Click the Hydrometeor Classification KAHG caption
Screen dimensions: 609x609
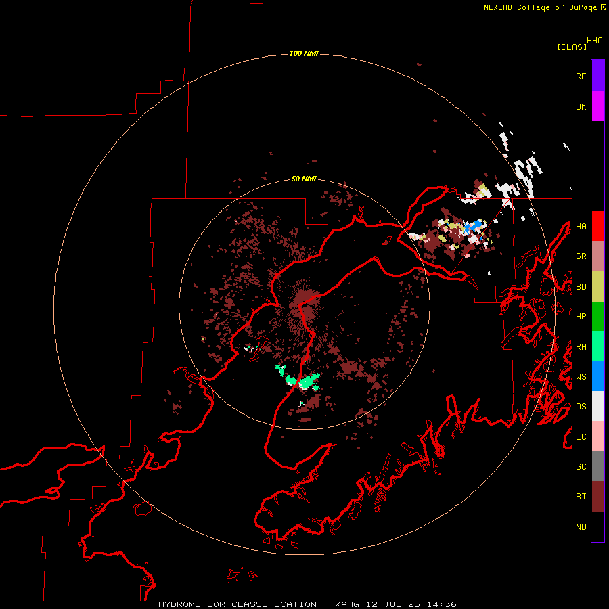click(x=307, y=604)
